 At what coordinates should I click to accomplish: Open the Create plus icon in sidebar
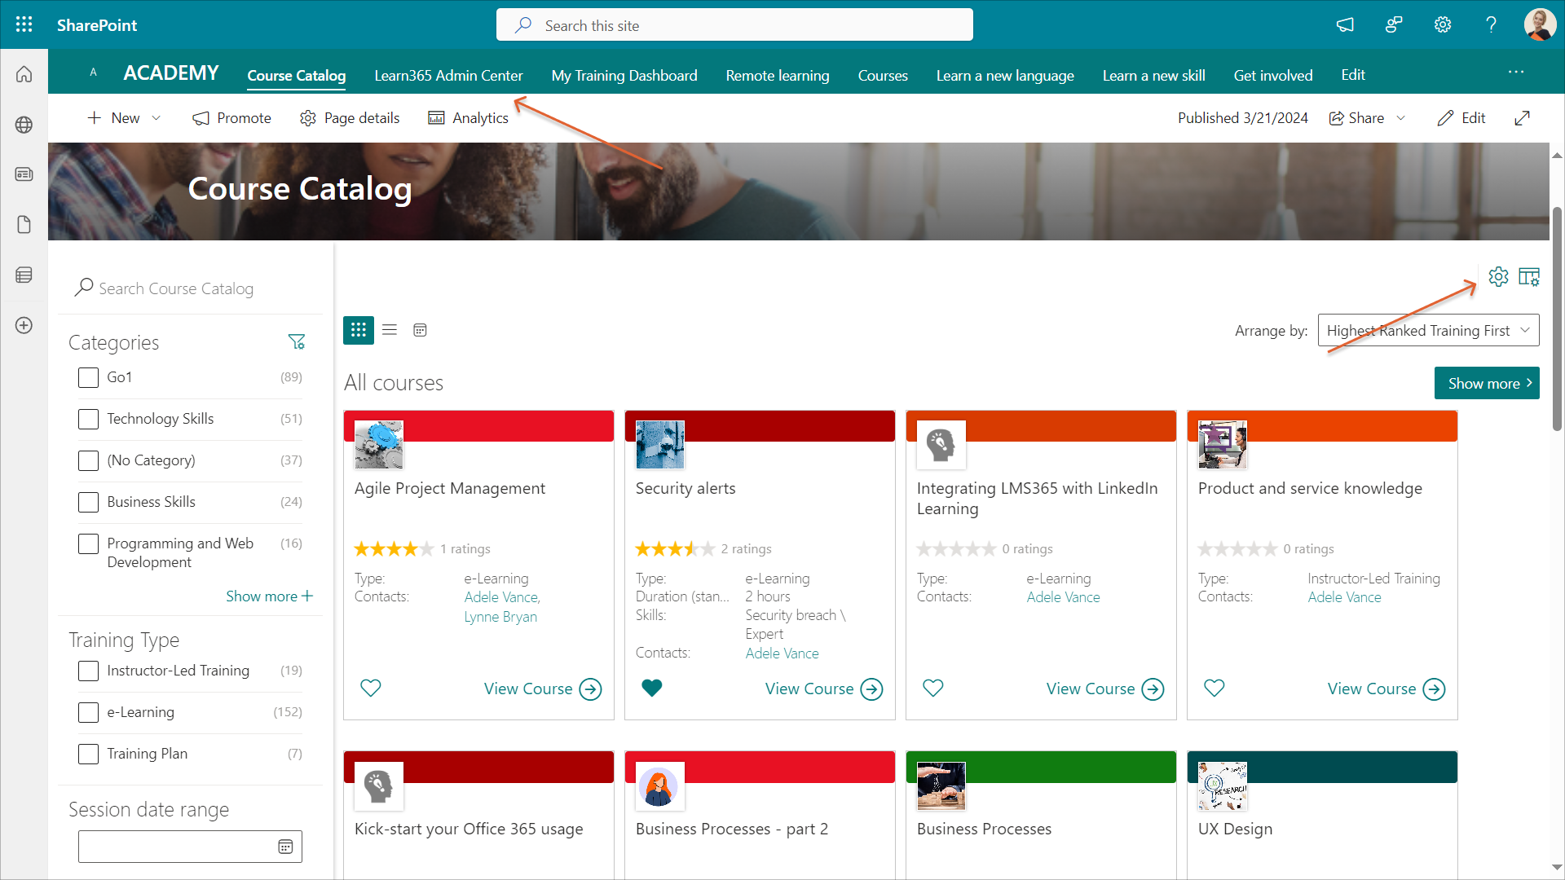coord(24,325)
